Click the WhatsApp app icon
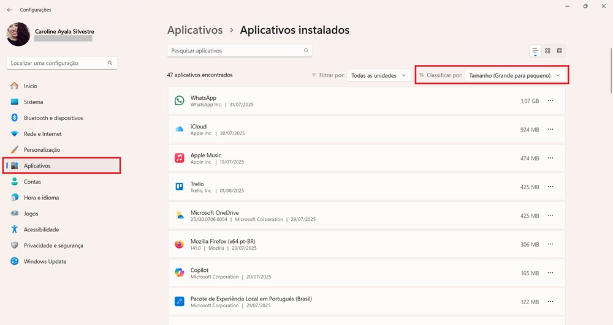 coord(180,100)
